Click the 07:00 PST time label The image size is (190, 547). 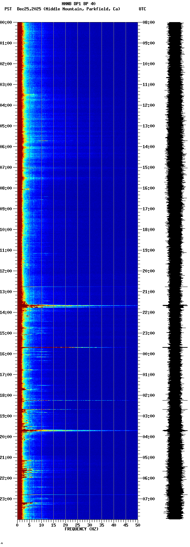(6, 167)
